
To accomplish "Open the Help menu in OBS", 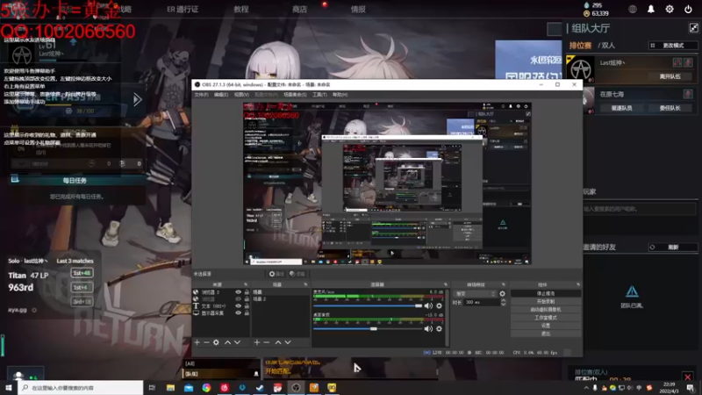I will coord(340,95).
